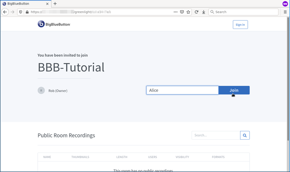Click the Sign in button
The image size is (290, 172).
(x=240, y=24)
